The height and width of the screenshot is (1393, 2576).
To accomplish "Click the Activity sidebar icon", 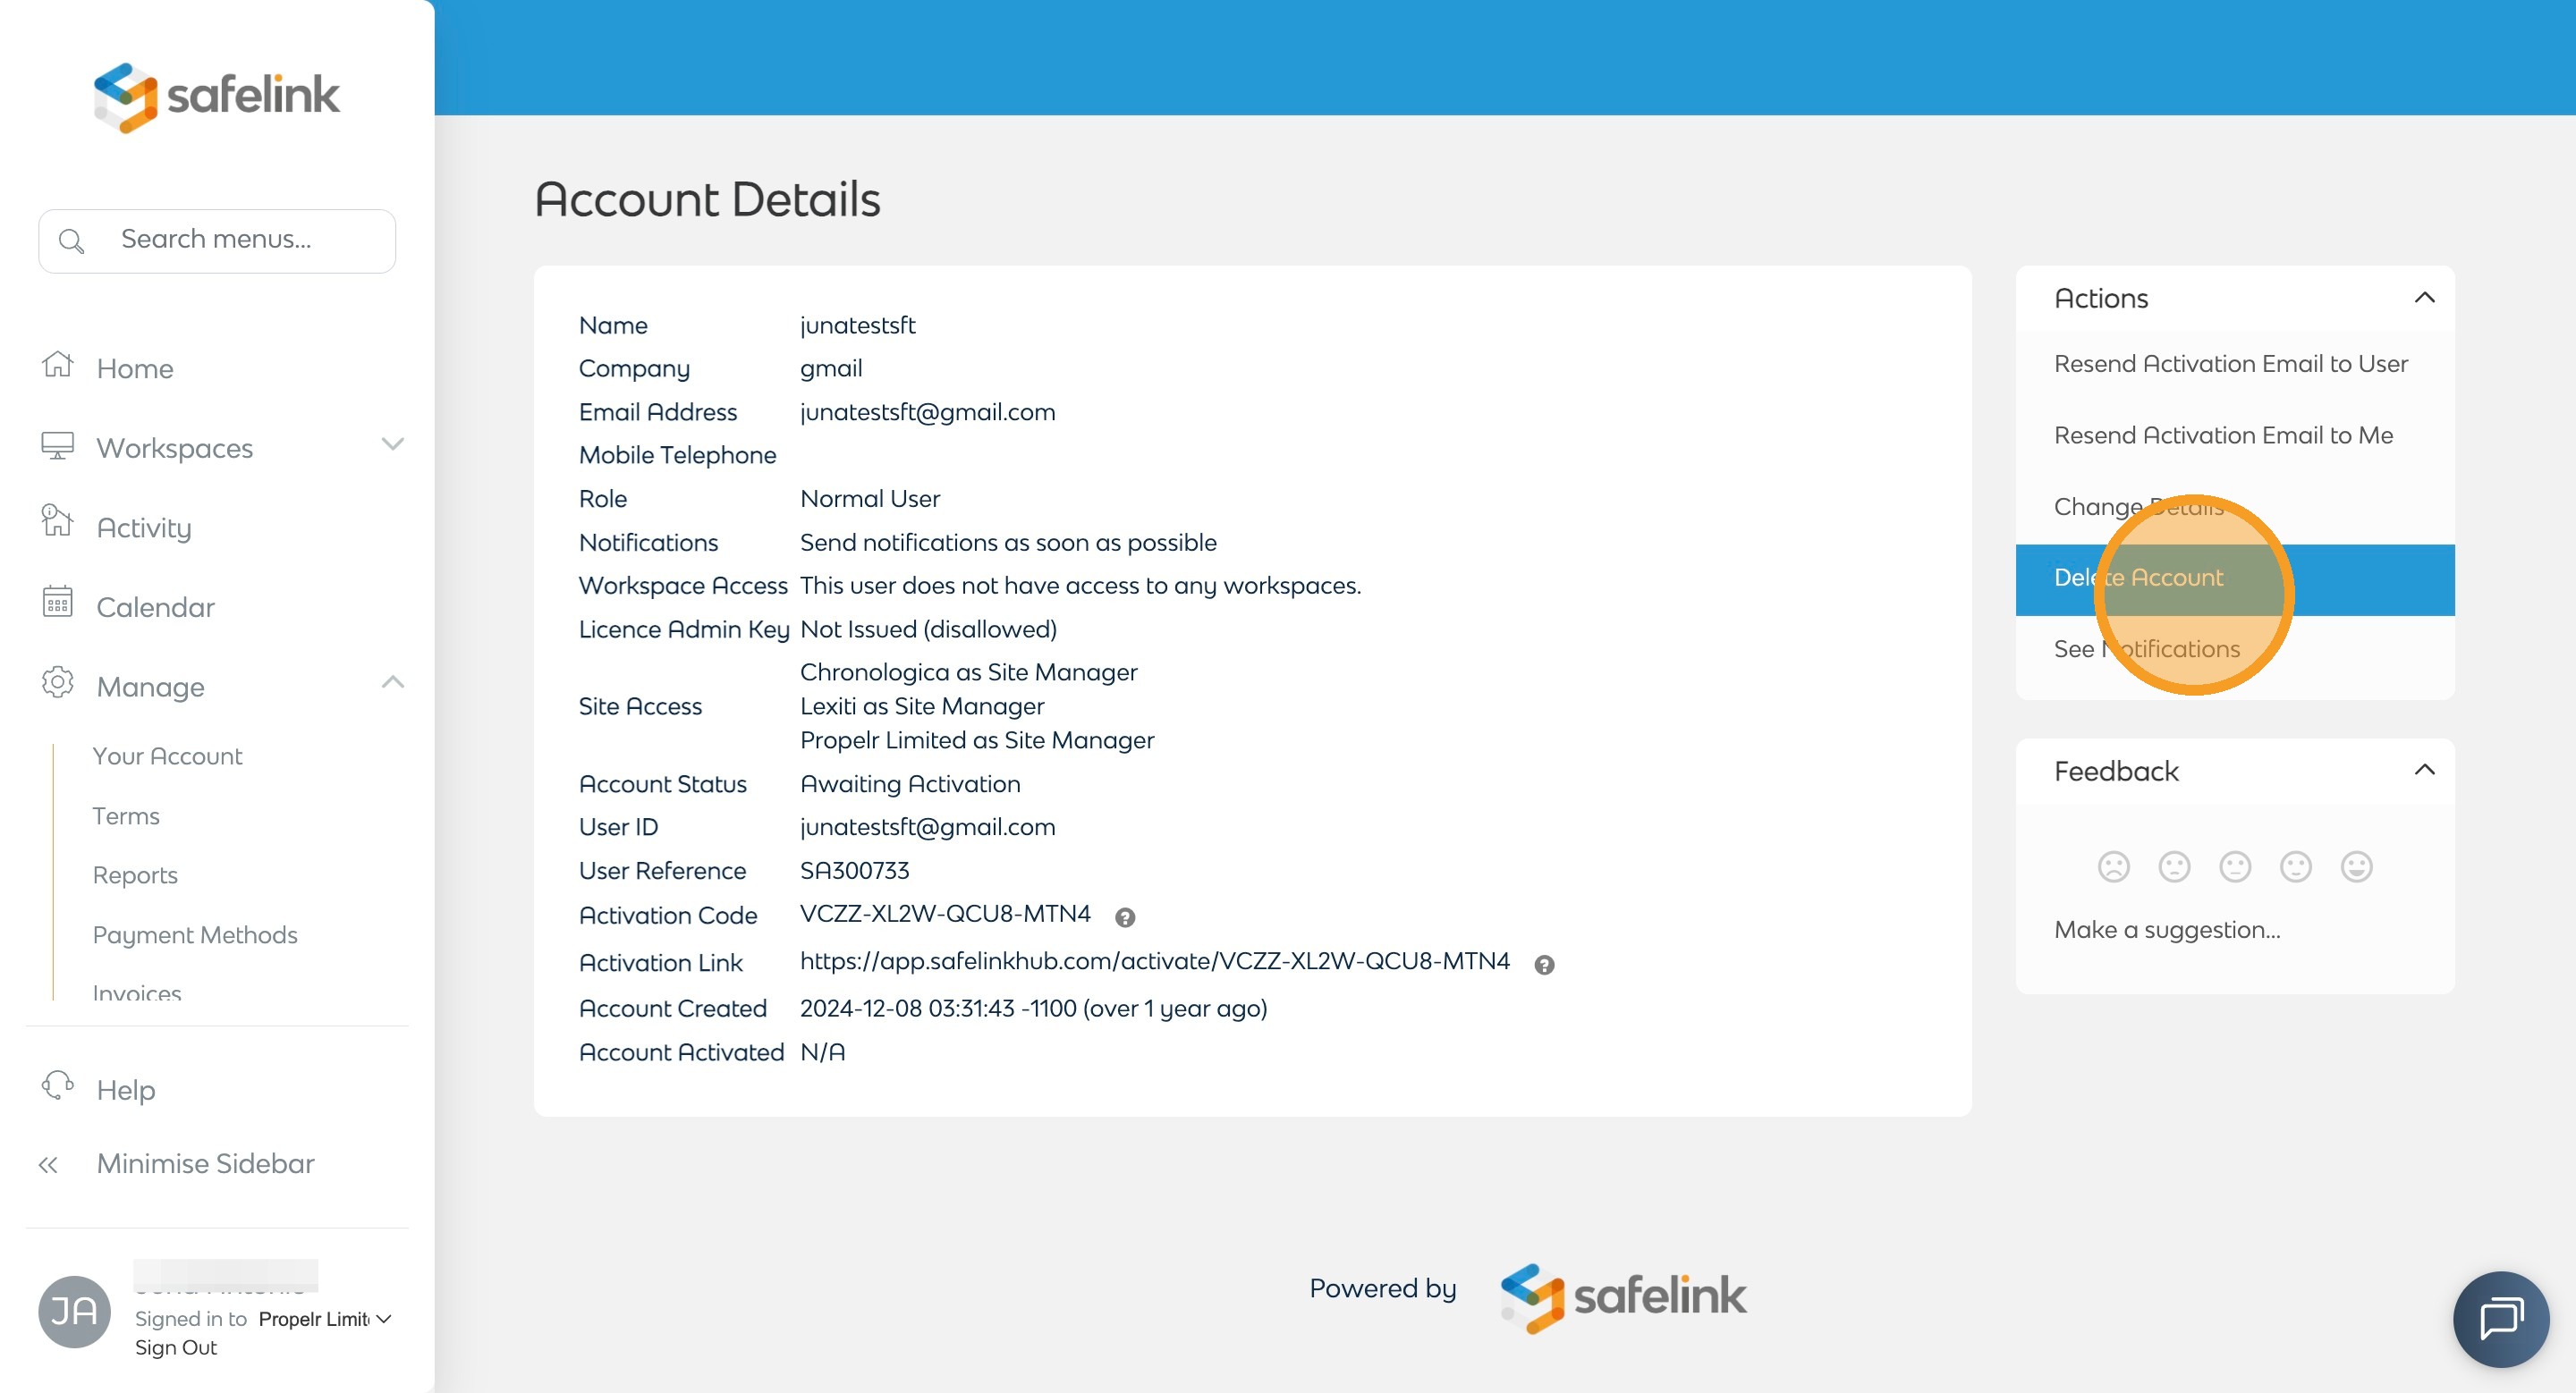I will pyautogui.click(x=57, y=523).
